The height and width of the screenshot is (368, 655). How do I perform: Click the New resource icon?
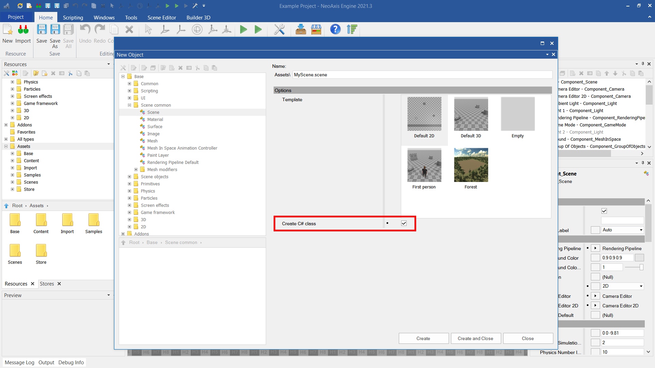[x=8, y=30]
